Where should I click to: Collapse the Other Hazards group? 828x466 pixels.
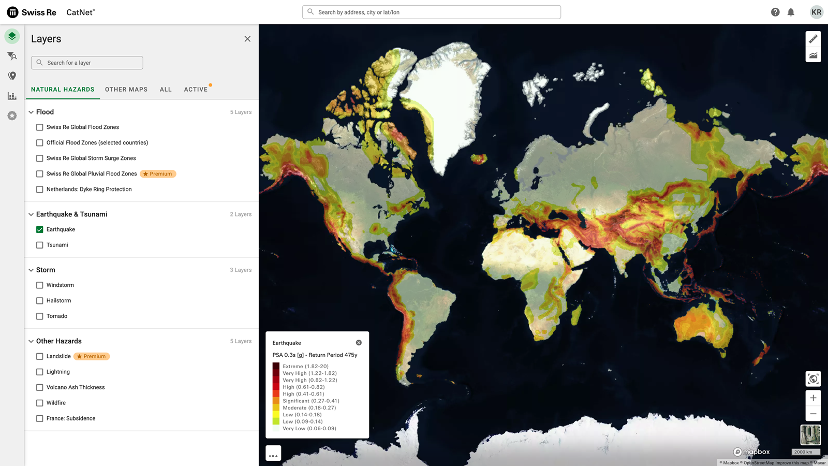click(31, 341)
